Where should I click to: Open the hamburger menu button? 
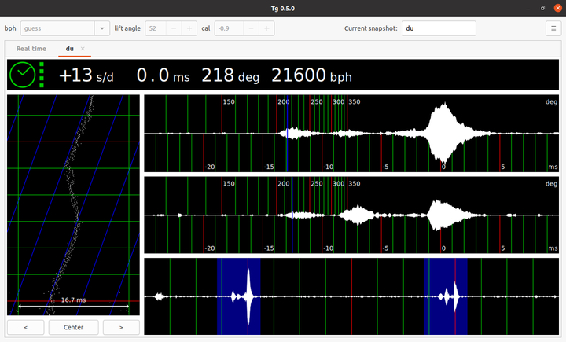[553, 28]
